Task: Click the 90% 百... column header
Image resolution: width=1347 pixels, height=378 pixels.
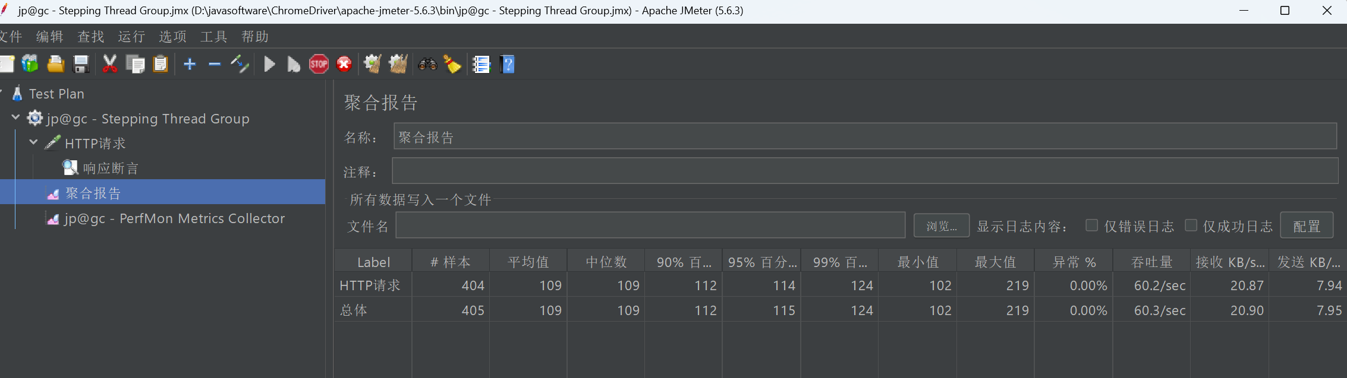Action: pos(684,262)
